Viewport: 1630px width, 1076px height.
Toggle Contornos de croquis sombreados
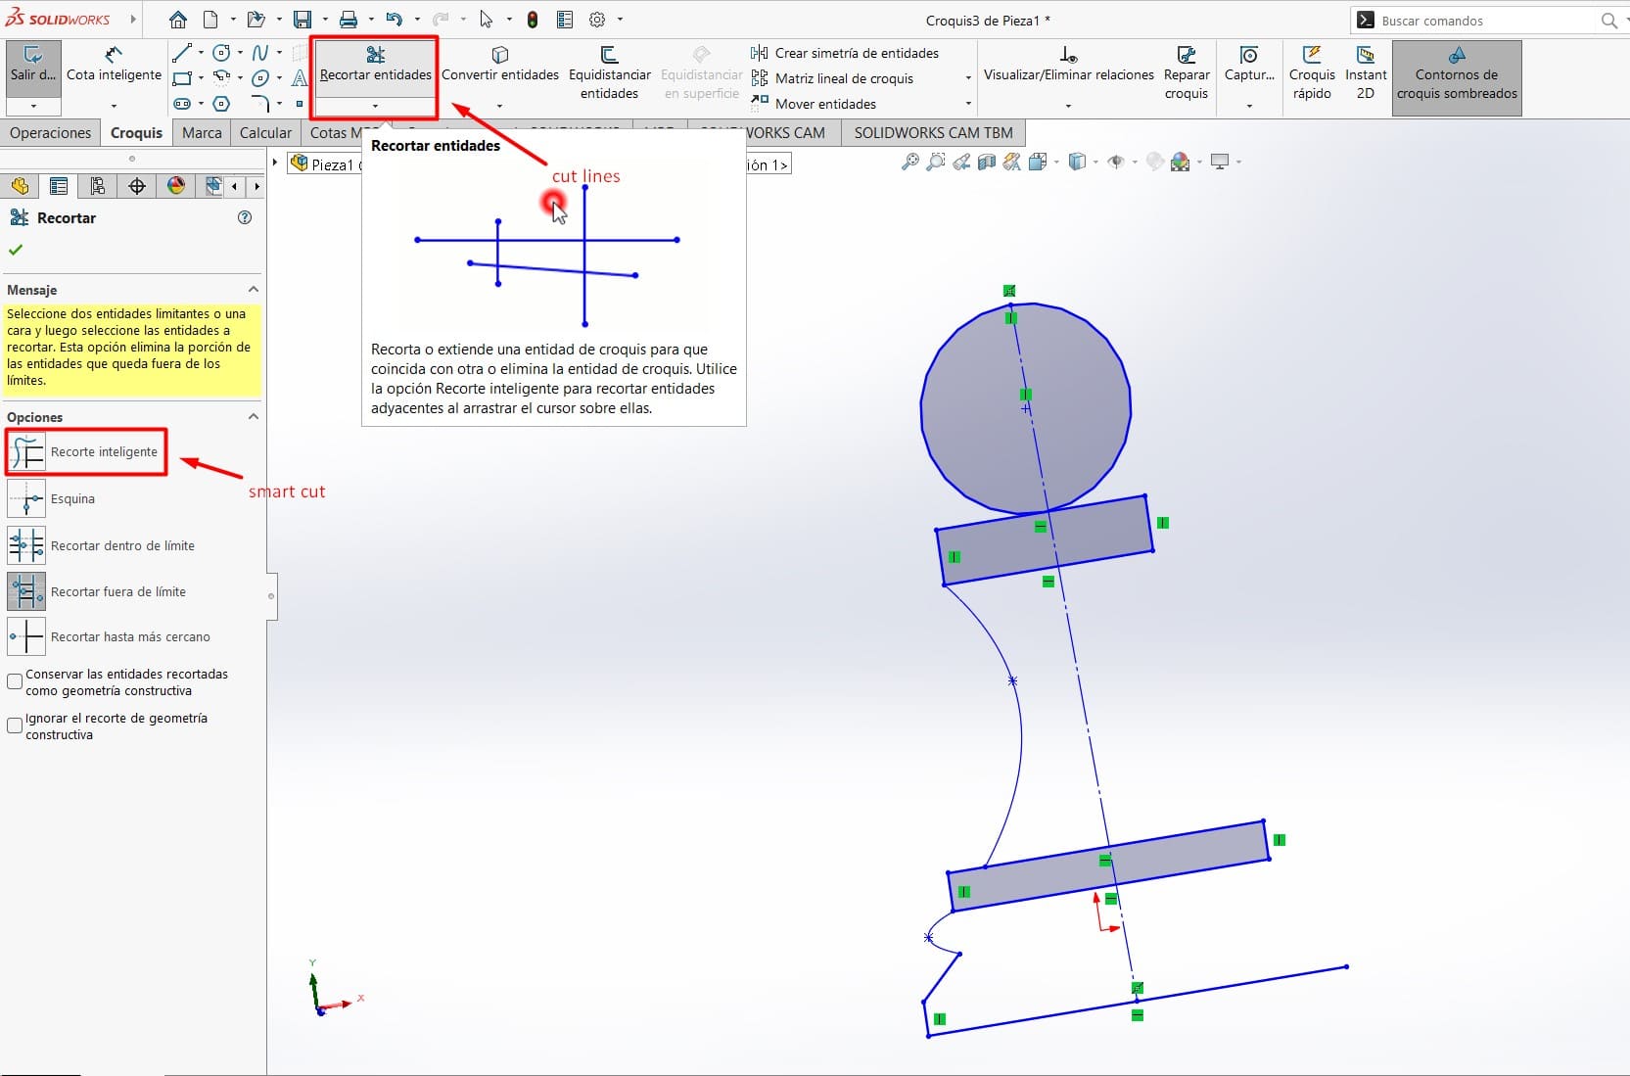pos(1457,77)
